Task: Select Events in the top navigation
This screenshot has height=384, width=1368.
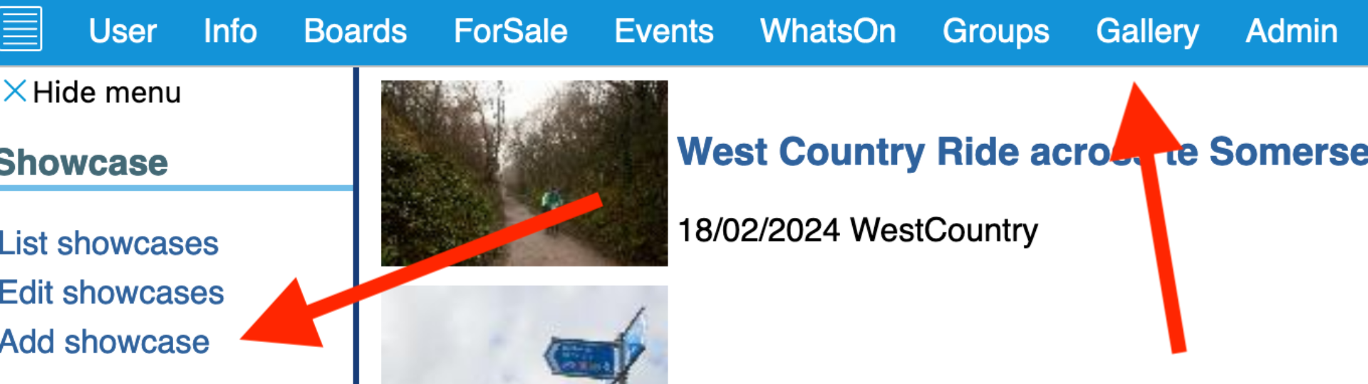Action: coord(664,31)
